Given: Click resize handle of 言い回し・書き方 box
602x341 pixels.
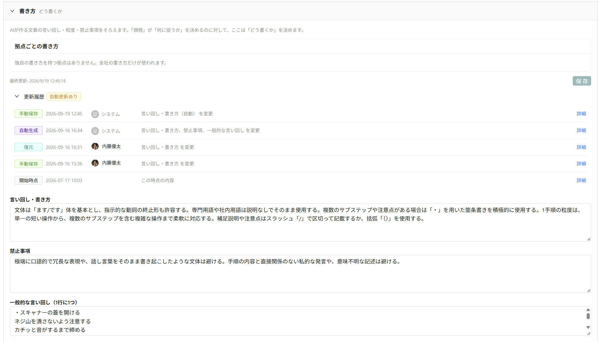Looking at the screenshot, I should click(589, 239).
